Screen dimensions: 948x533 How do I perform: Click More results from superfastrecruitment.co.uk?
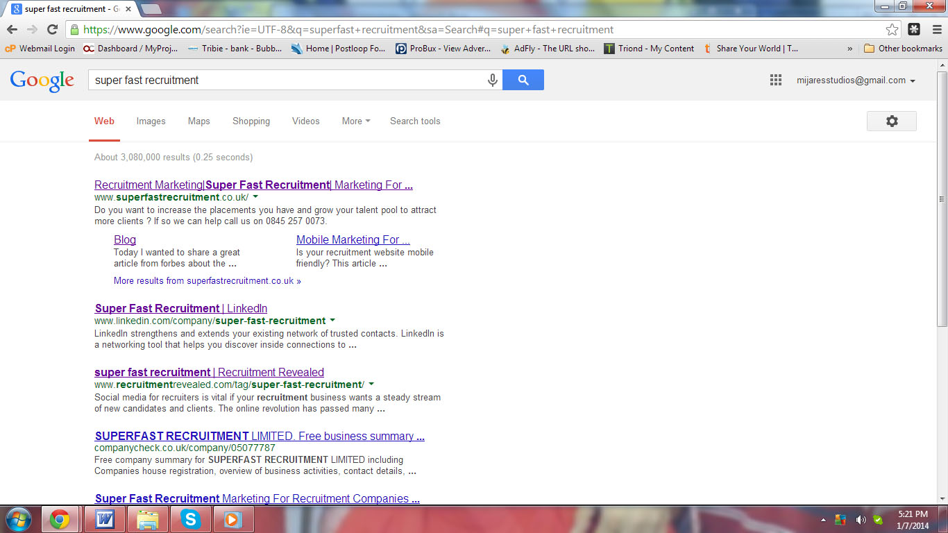(x=208, y=281)
